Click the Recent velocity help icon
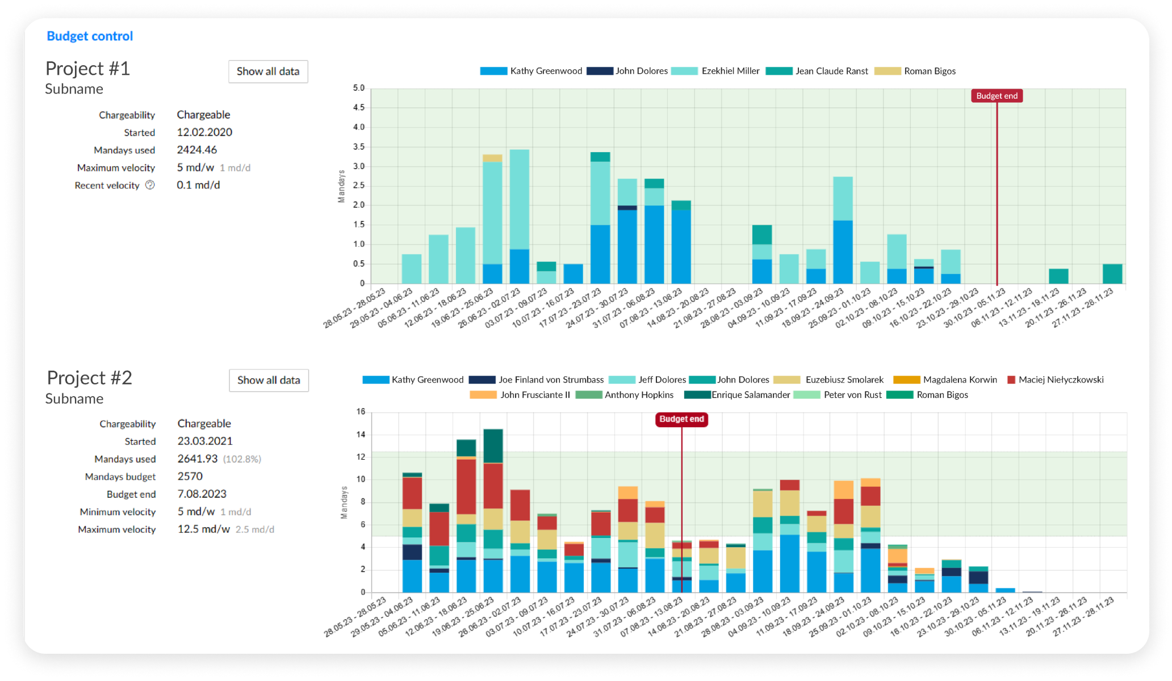The image size is (1172, 681). click(150, 185)
